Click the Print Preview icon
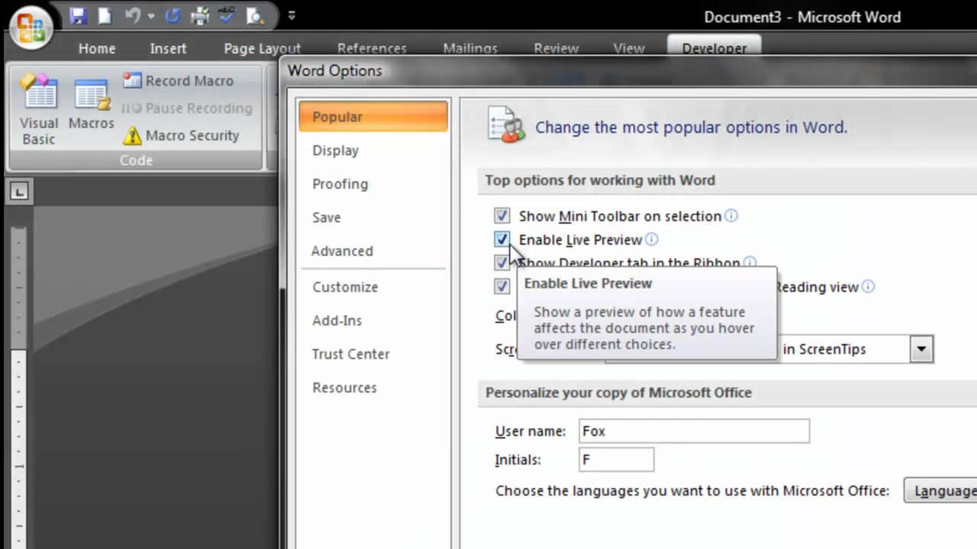The height and width of the screenshot is (549, 977). tap(256, 15)
